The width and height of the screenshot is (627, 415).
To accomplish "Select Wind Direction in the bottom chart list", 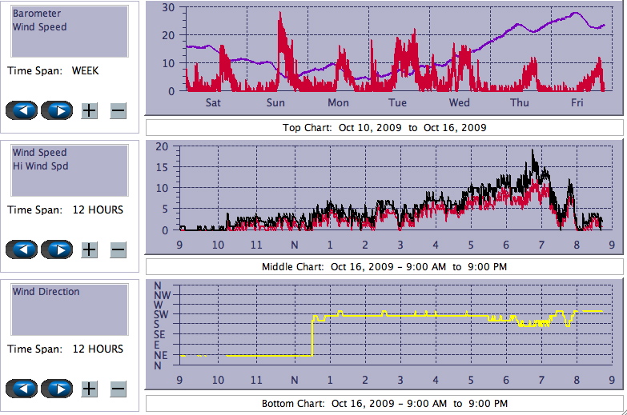I will tap(46, 292).
